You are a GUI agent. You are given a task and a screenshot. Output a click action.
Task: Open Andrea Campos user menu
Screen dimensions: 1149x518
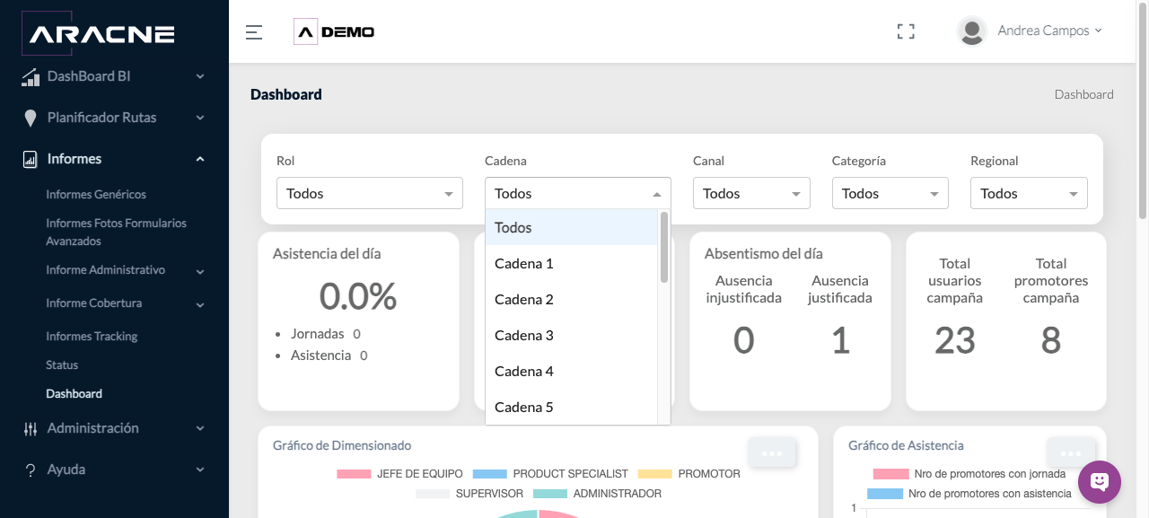pos(1049,31)
